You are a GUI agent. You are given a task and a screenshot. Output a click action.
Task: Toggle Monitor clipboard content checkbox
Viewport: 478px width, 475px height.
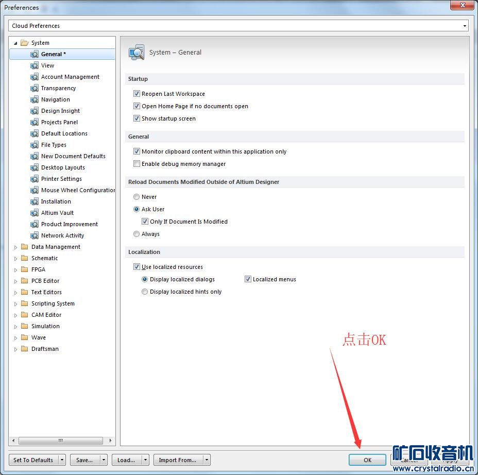136,151
